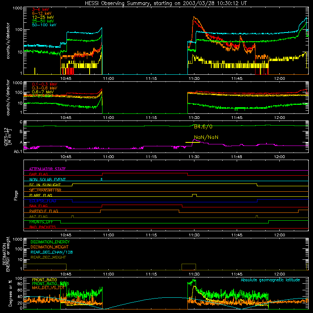Click the SC_IN_SUNLIGHT flag label
Image resolution: width=313 pixels, height=313 pixels.
pyautogui.click(x=45, y=185)
